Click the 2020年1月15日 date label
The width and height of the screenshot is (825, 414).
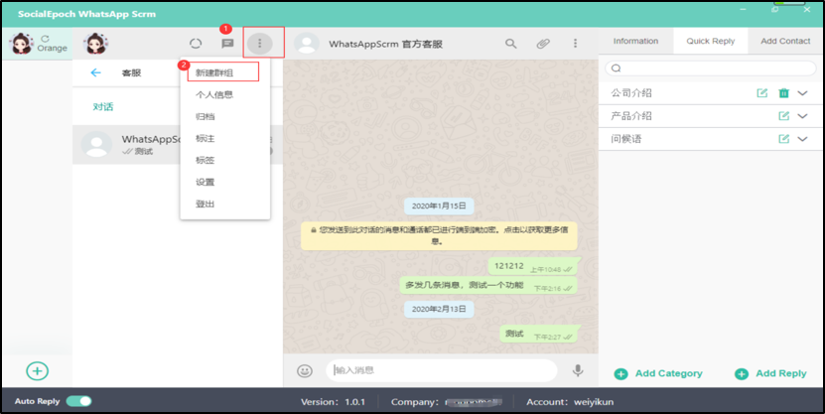pyautogui.click(x=439, y=207)
